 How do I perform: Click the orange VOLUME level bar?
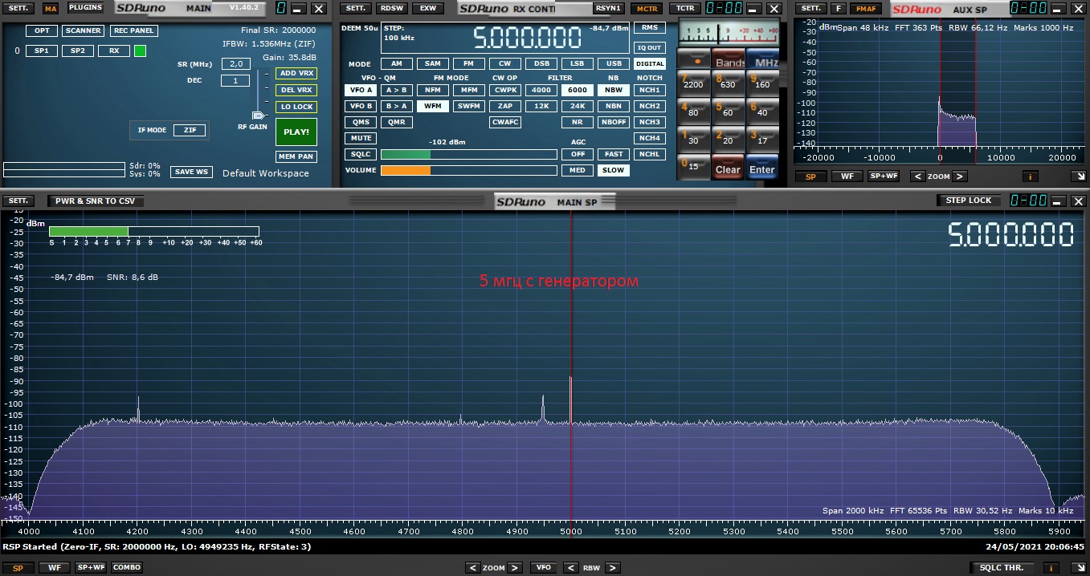tap(406, 170)
